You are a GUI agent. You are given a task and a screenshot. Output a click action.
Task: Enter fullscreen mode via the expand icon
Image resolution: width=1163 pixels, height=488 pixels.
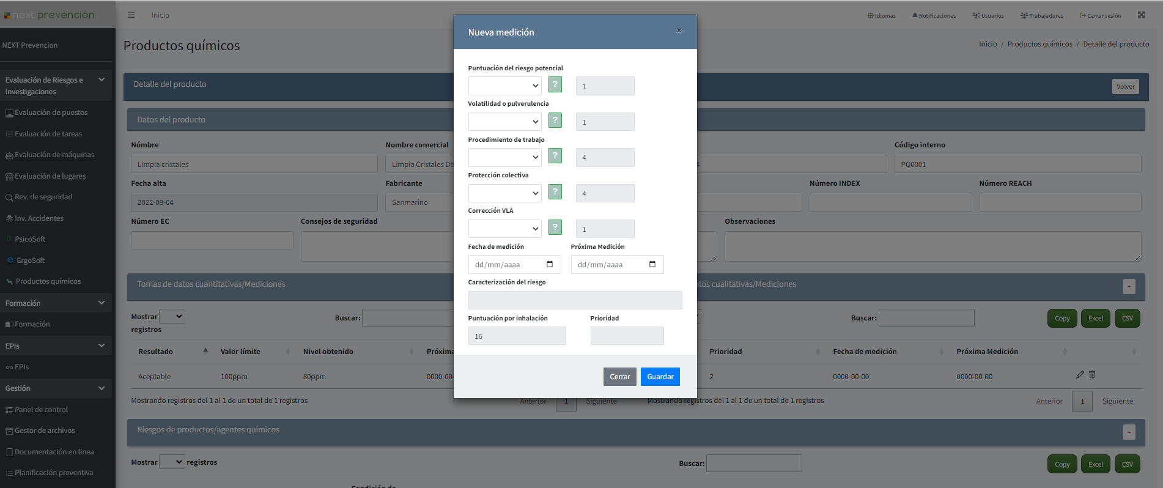pyautogui.click(x=1141, y=15)
